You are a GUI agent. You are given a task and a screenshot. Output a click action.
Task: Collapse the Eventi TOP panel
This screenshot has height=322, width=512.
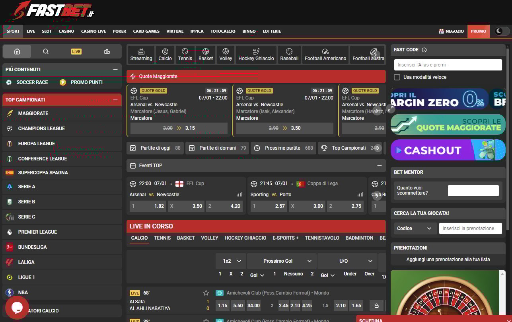click(x=379, y=166)
